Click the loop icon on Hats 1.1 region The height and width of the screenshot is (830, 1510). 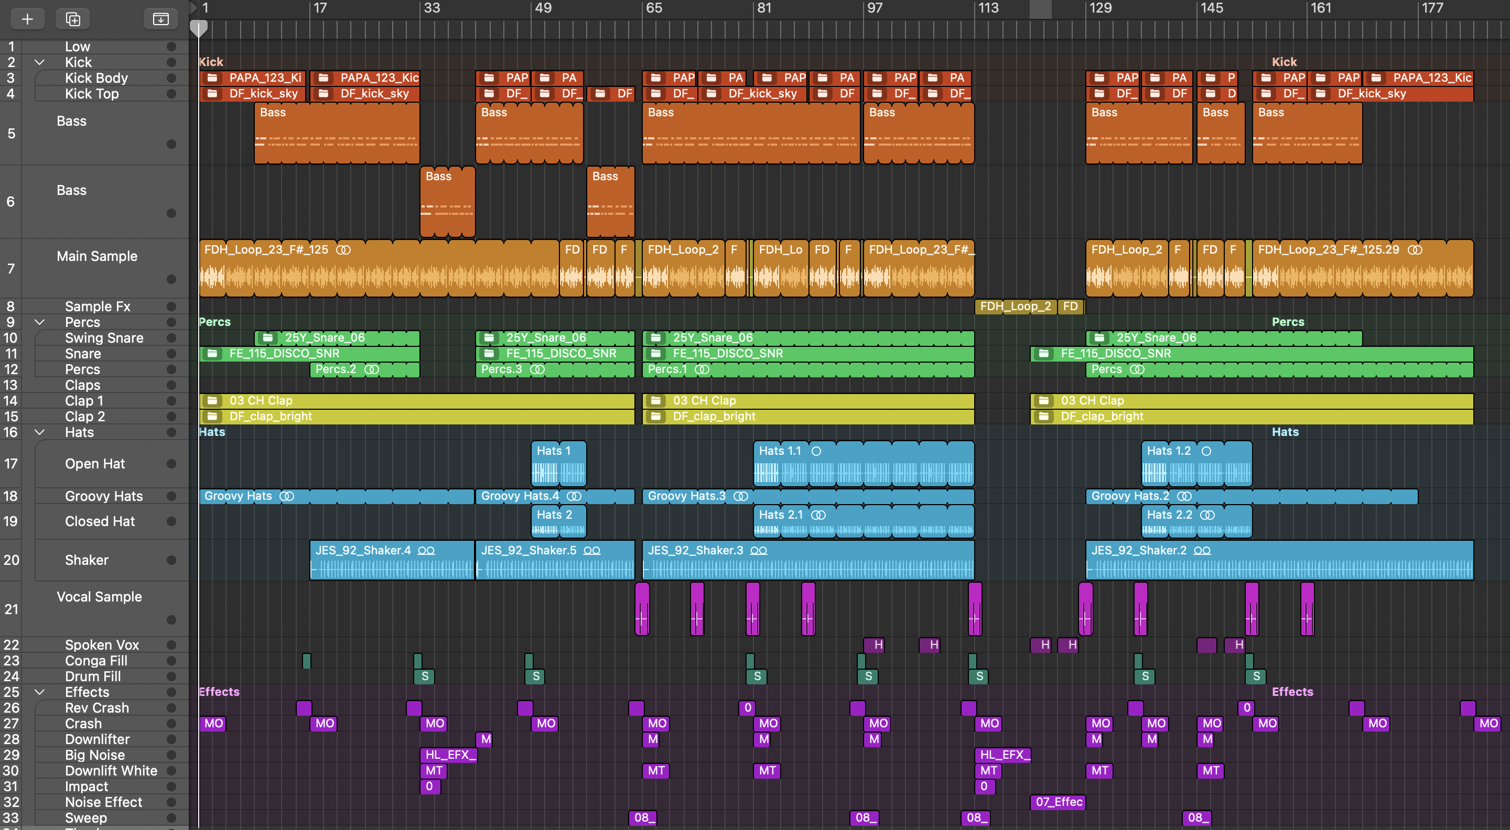coord(816,451)
